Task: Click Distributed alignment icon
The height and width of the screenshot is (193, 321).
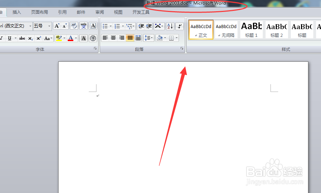Action: [x=138, y=38]
